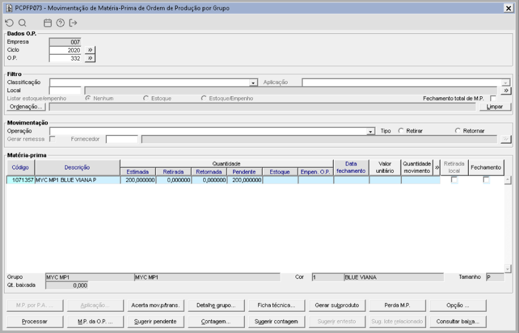Open the help question-mark icon

[60, 23]
